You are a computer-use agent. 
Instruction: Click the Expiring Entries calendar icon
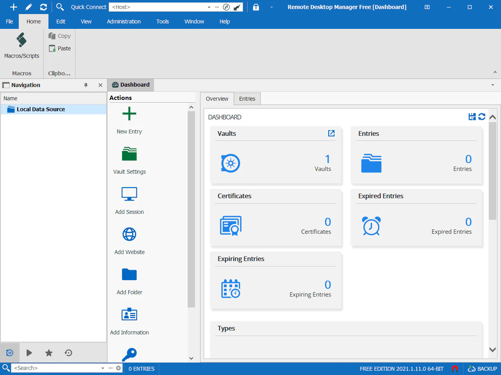(231, 289)
